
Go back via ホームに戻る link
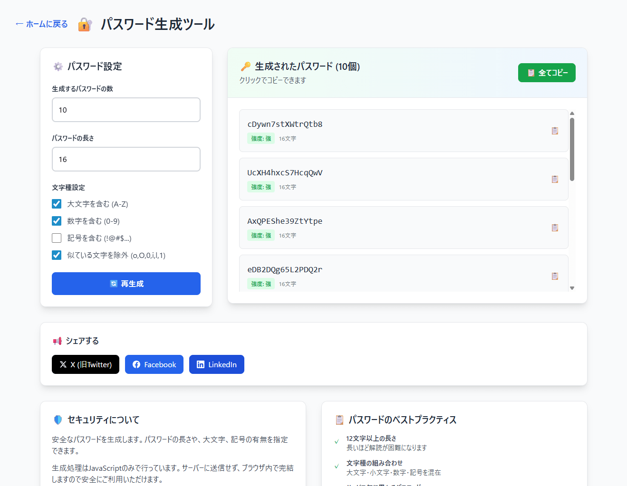coord(42,24)
